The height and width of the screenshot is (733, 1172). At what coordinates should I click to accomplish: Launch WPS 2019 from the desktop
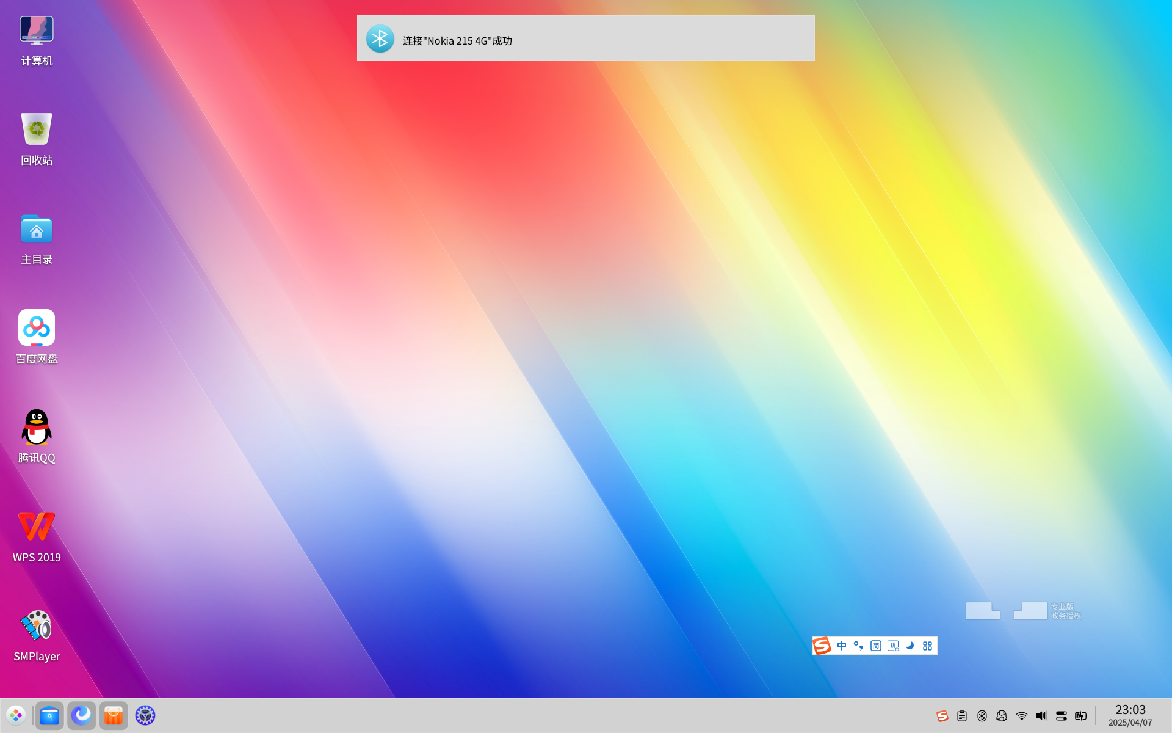coord(37,537)
